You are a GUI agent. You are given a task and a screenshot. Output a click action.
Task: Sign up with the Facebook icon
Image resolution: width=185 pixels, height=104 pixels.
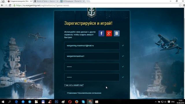(x=101, y=34)
